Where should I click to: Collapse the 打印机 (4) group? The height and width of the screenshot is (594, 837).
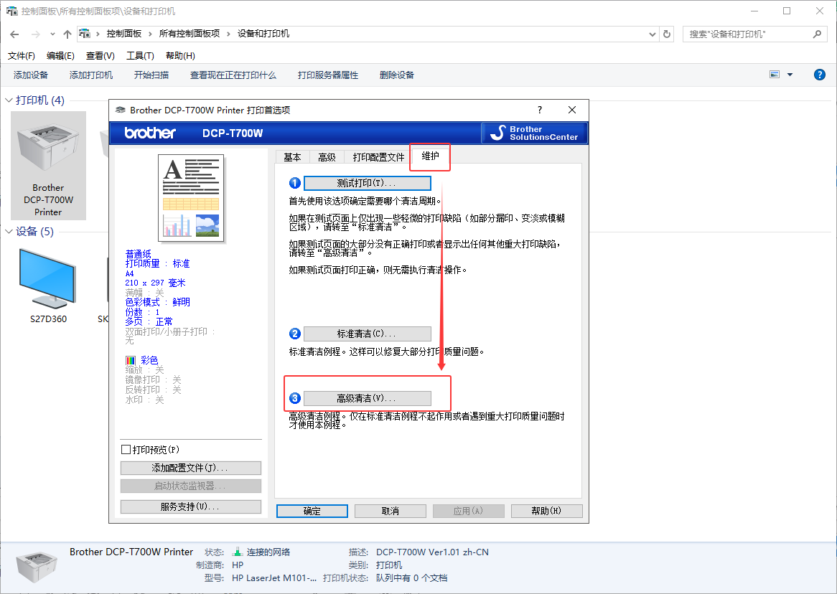(9, 100)
